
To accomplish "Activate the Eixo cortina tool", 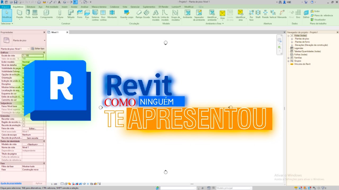I will pos(103,15).
